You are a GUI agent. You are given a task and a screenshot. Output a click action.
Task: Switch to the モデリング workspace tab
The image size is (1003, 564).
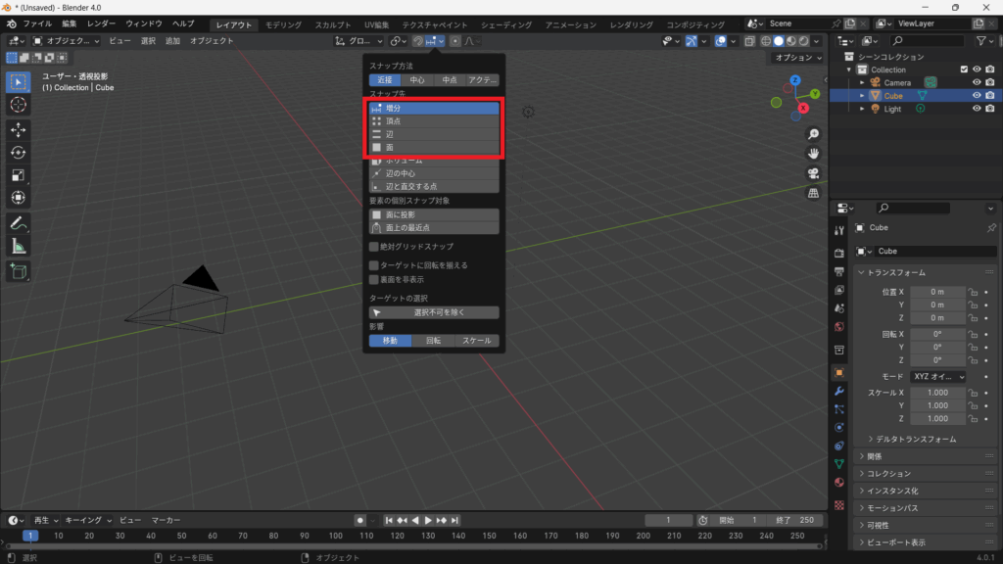(x=284, y=24)
